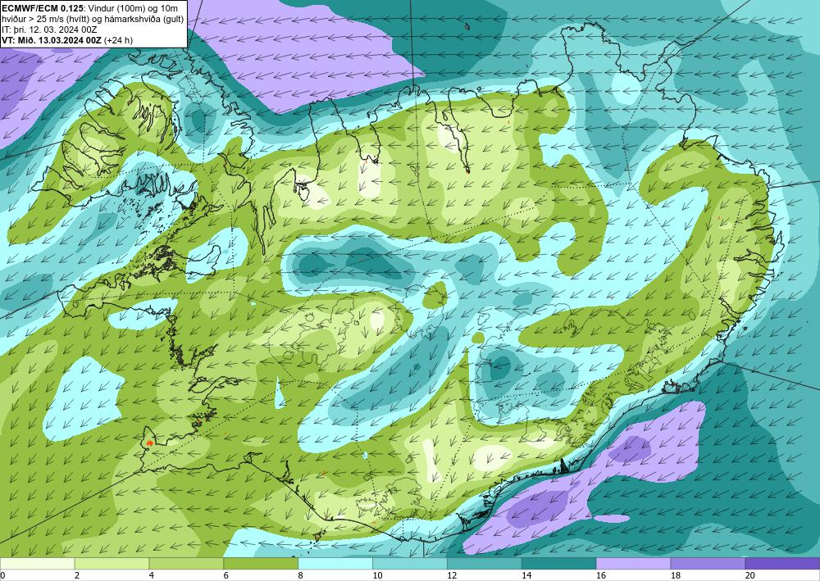Click the 2–4 light green legend swatch

[x=112, y=564]
